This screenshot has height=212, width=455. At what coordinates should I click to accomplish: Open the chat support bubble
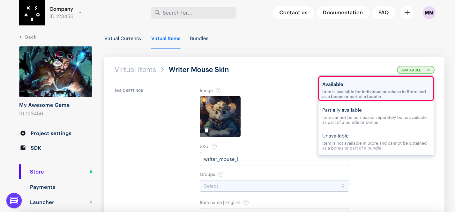[14, 201]
